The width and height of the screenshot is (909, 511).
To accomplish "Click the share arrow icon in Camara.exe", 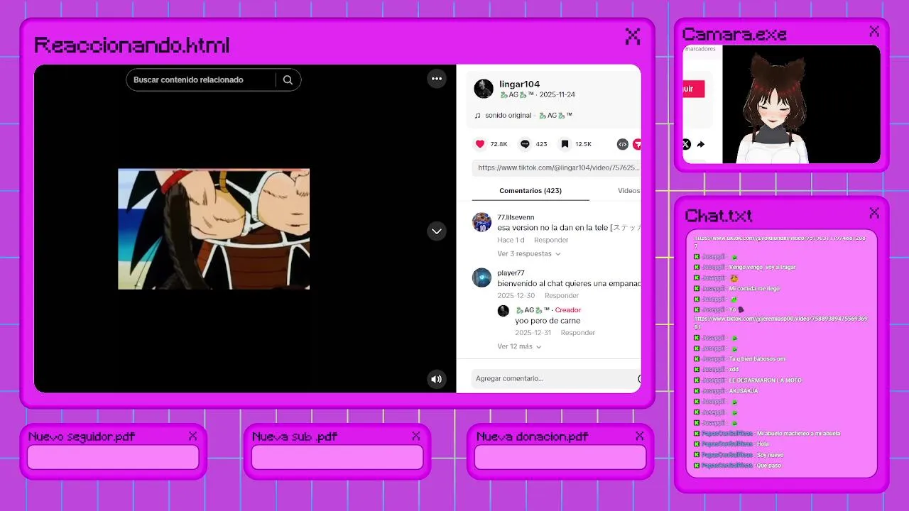I will coord(701,144).
